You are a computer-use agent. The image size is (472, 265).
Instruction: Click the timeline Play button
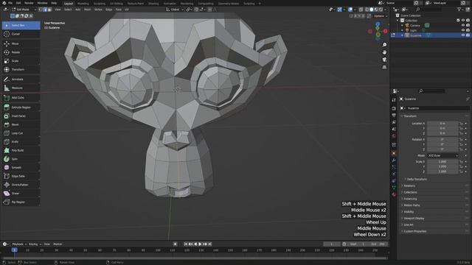coord(200,244)
